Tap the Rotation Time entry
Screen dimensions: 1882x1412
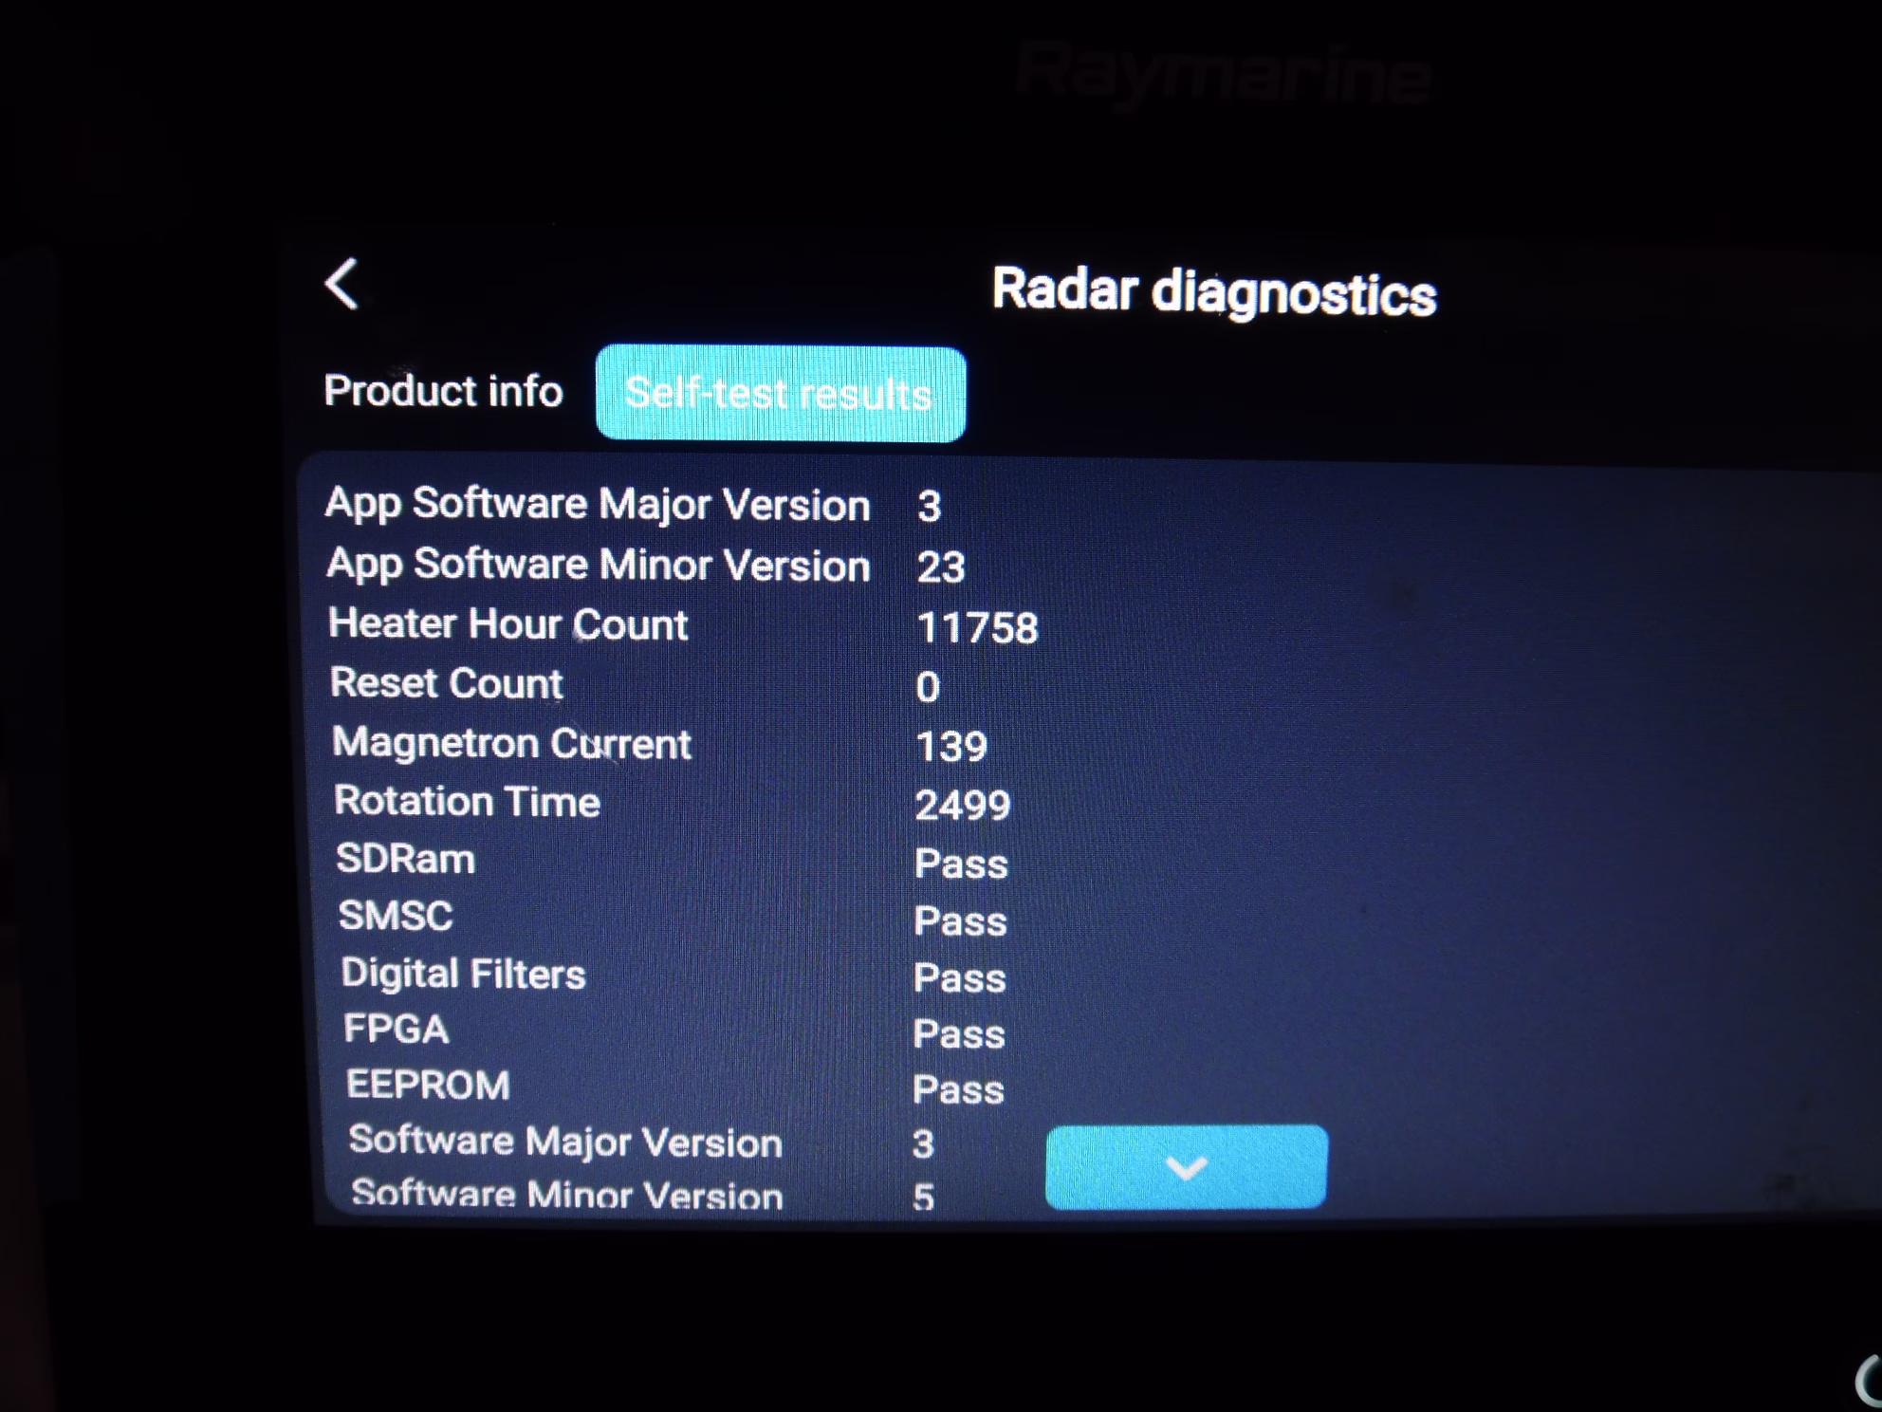[467, 802]
